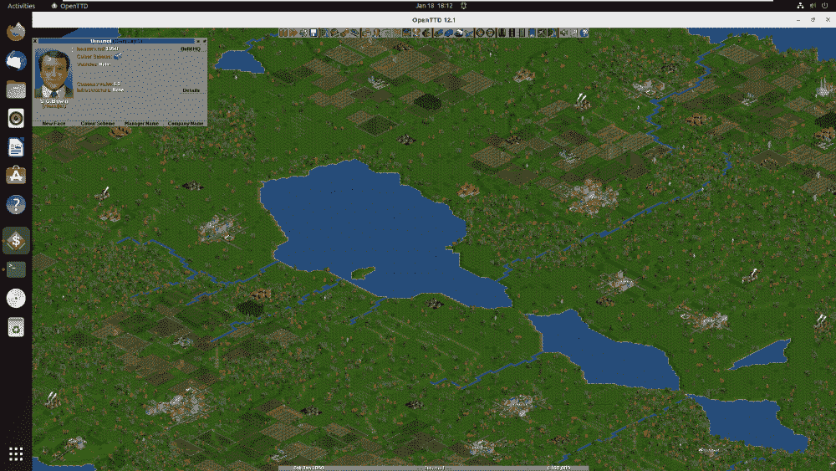The height and width of the screenshot is (471, 836).
Task: Open company league table icon
Action: point(416,33)
